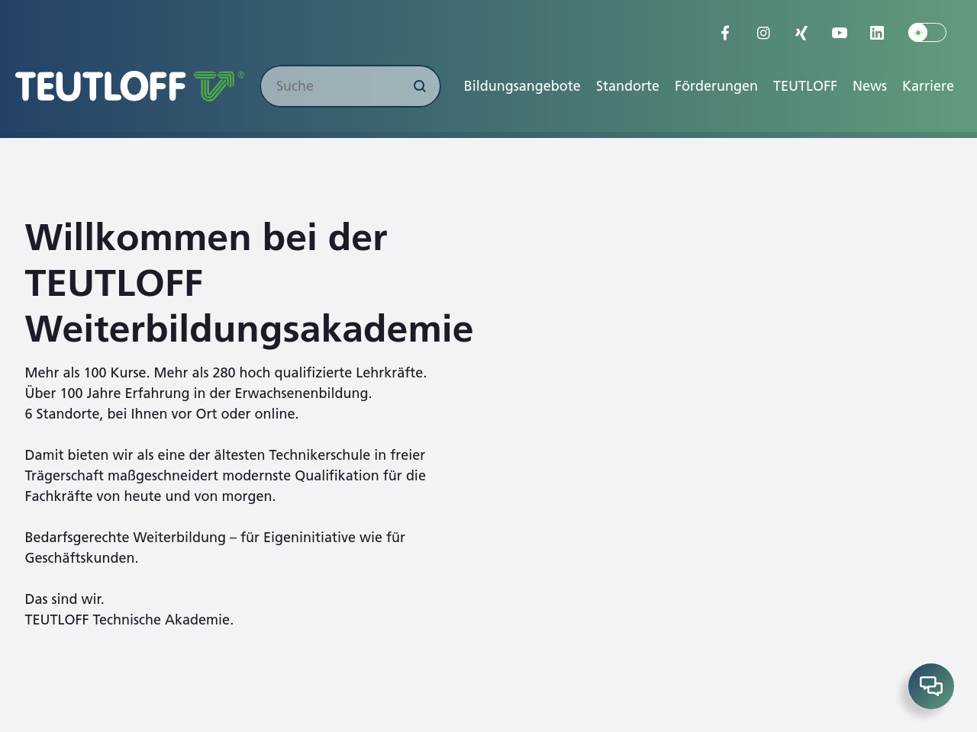Click the TEUTLOFF logo
Screen dimensions: 977x732
point(129,86)
